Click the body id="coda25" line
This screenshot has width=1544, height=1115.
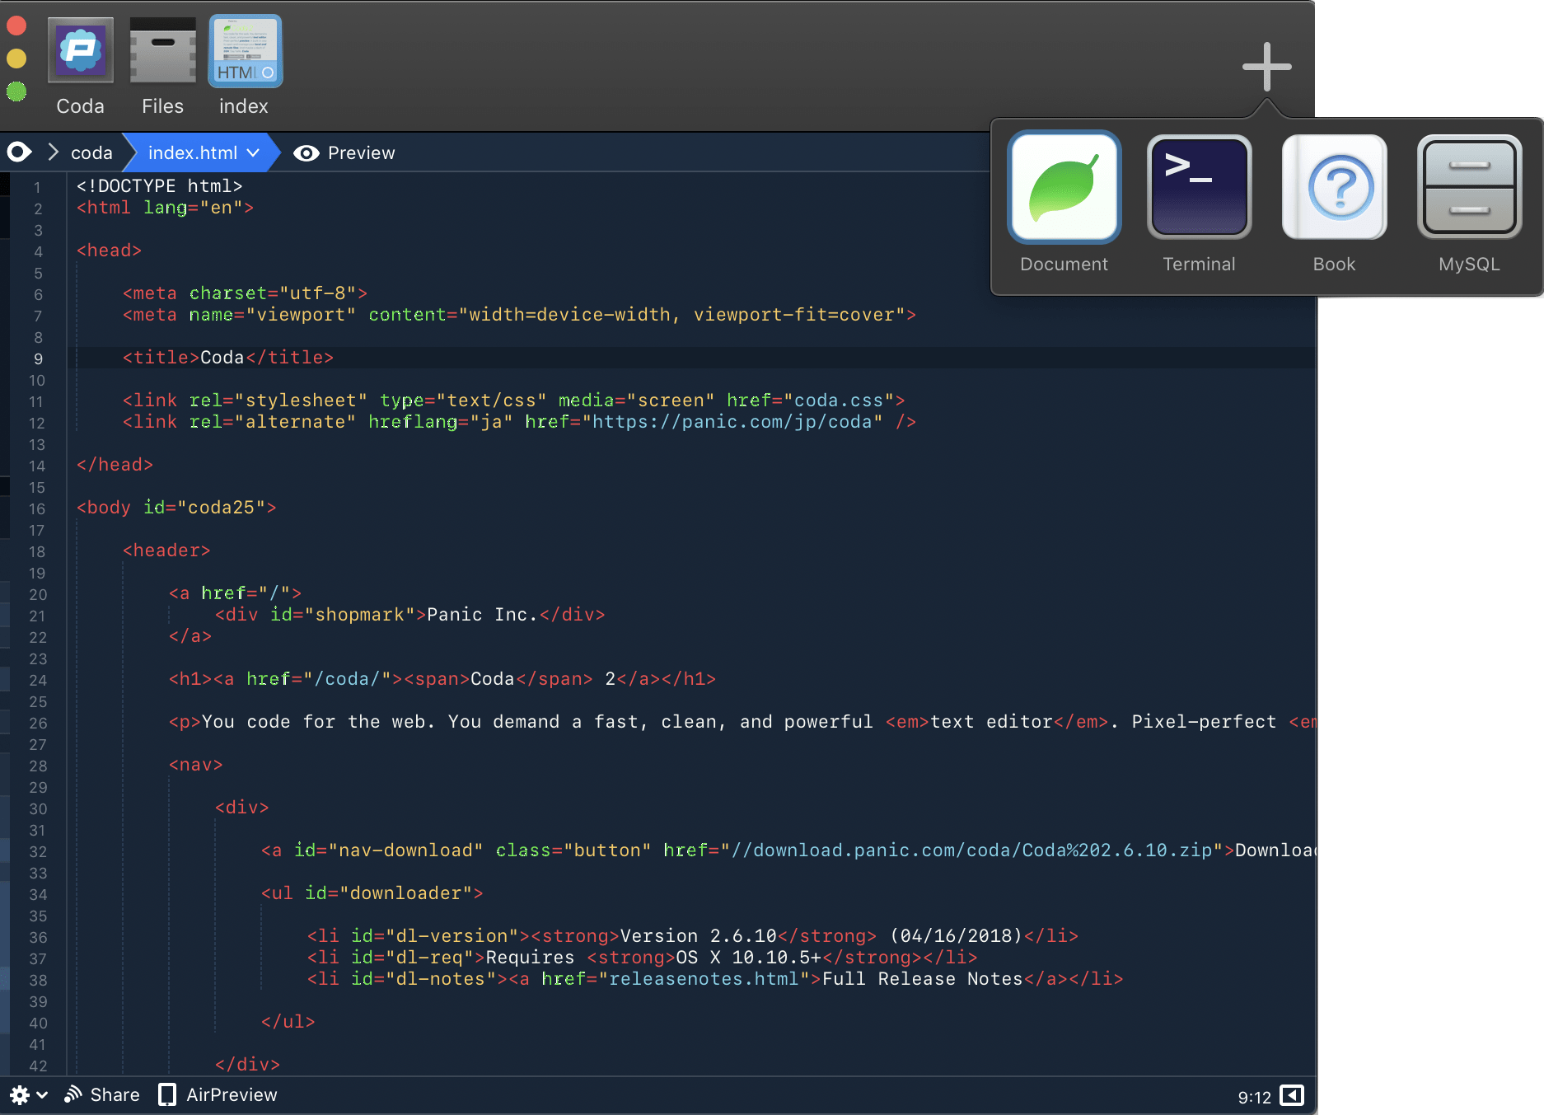[176, 508]
